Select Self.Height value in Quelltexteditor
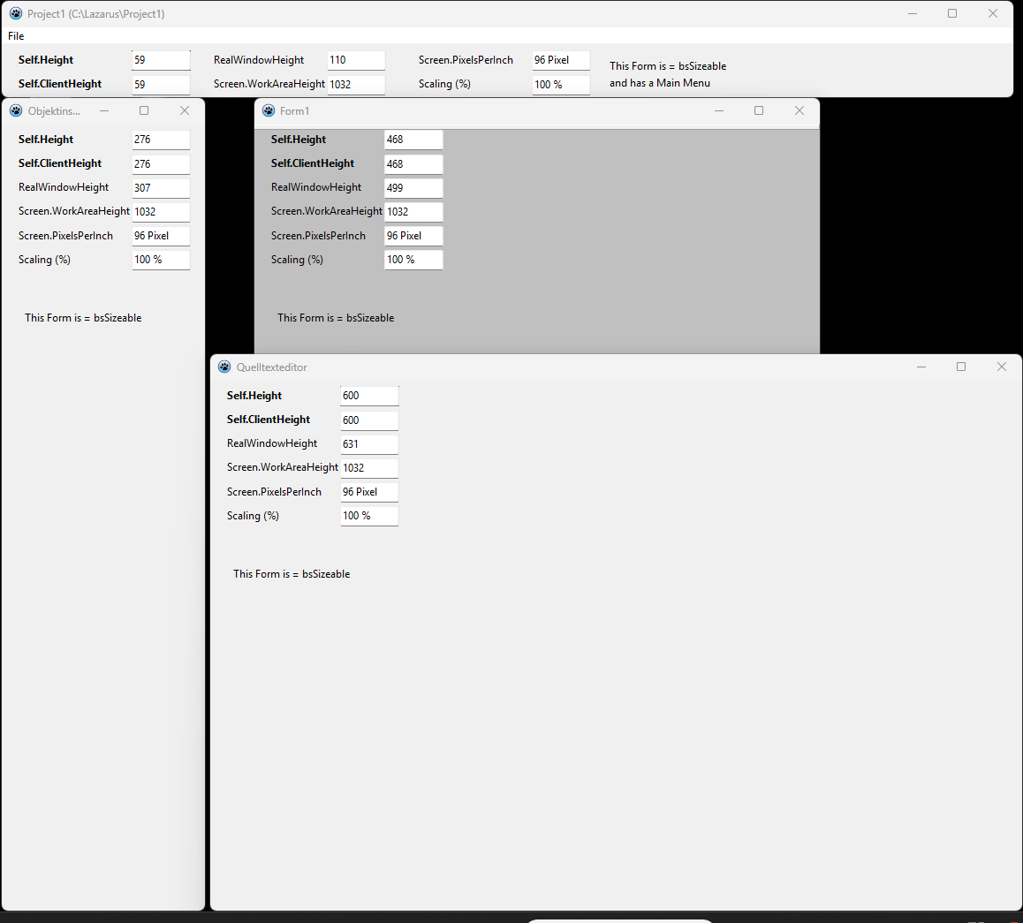The image size is (1023, 923). [x=368, y=395]
